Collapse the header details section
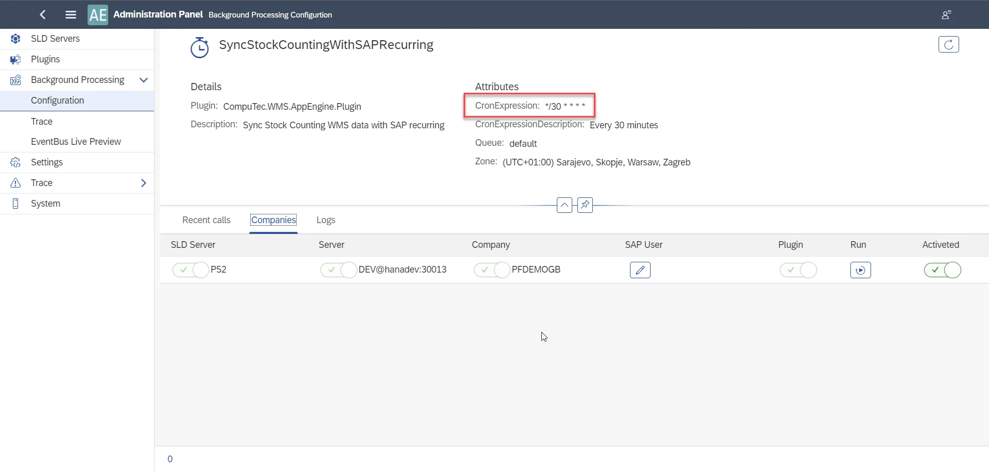989x471 pixels. [x=564, y=205]
